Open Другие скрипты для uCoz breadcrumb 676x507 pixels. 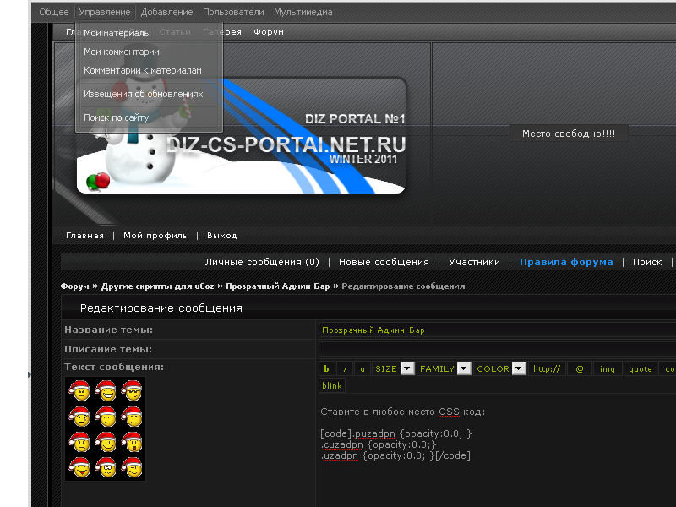(x=157, y=286)
